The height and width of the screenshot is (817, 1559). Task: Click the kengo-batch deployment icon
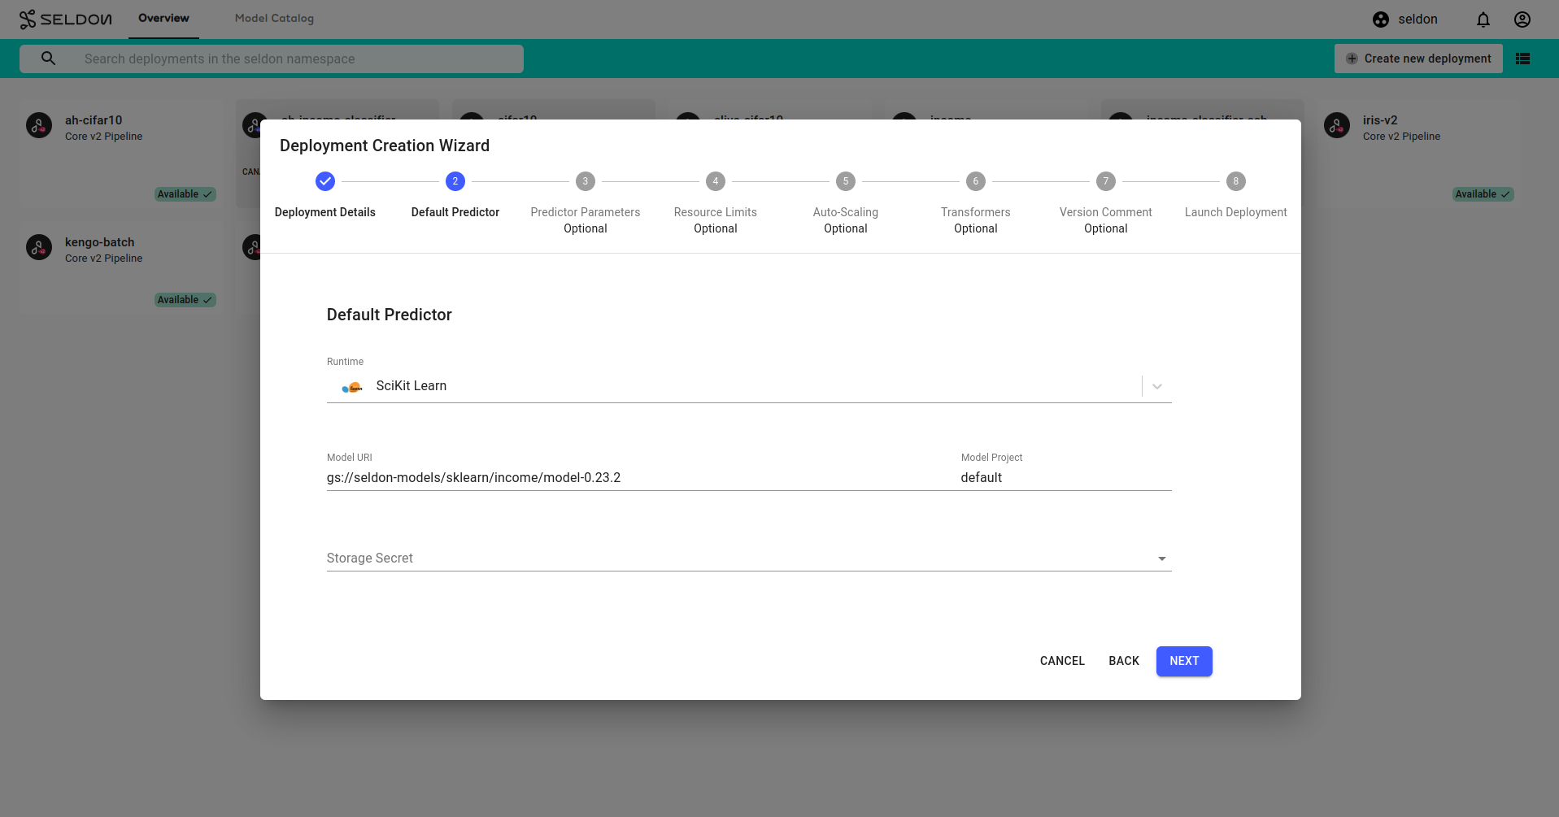[39, 247]
